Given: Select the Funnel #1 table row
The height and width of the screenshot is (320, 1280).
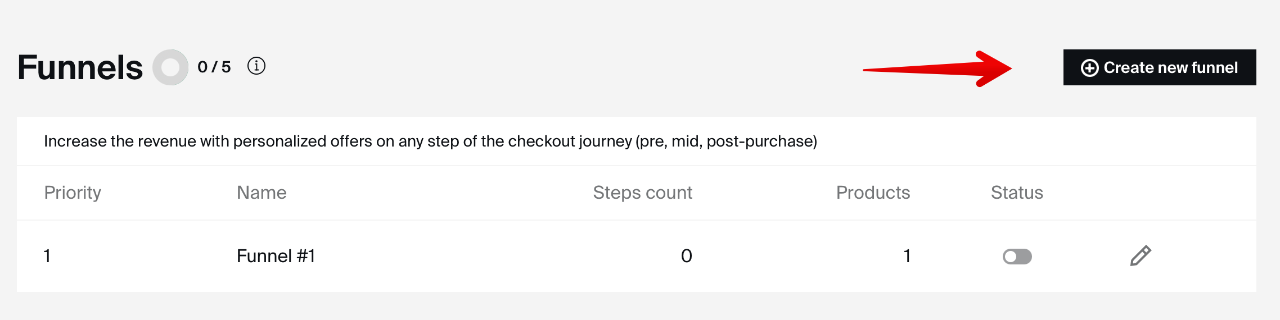Looking at the screenshot, I should [x=637, y=256].
